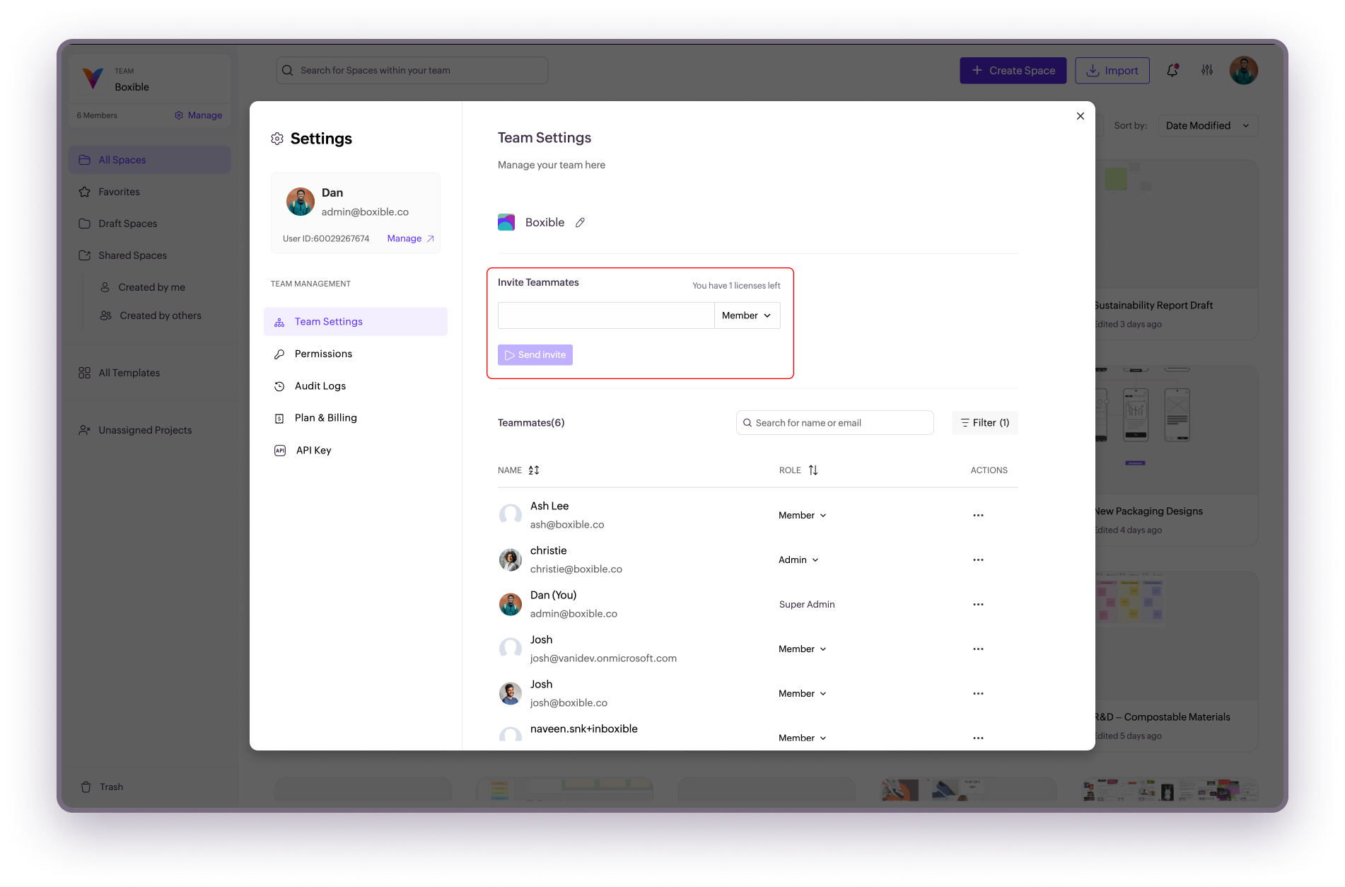
Task: Go to Audit Logs section
Action: (x=320, y=386)
